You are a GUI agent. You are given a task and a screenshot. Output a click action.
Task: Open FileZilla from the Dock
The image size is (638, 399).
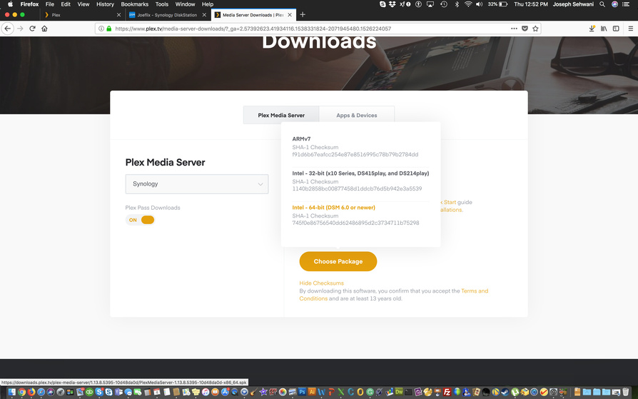[447, 392]
